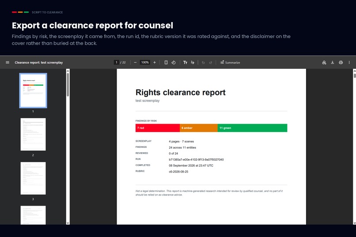This screenshot has width=356, height=237.
Task: Download the clearance report PDF
Action: click(x=333, y=62)
